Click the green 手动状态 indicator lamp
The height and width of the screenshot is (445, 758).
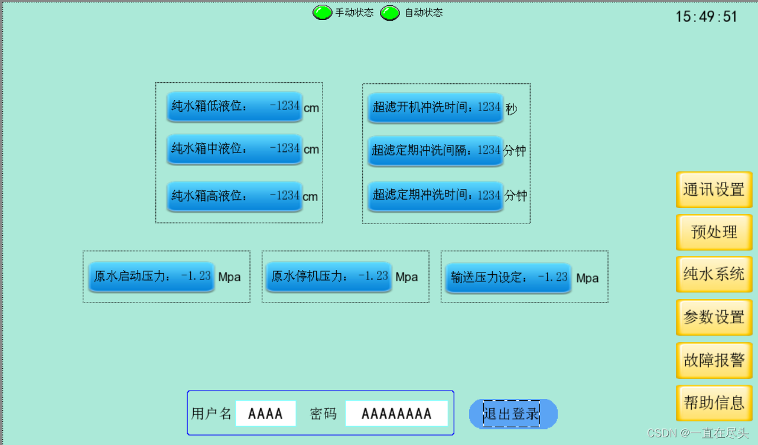[x=322, y=13]
